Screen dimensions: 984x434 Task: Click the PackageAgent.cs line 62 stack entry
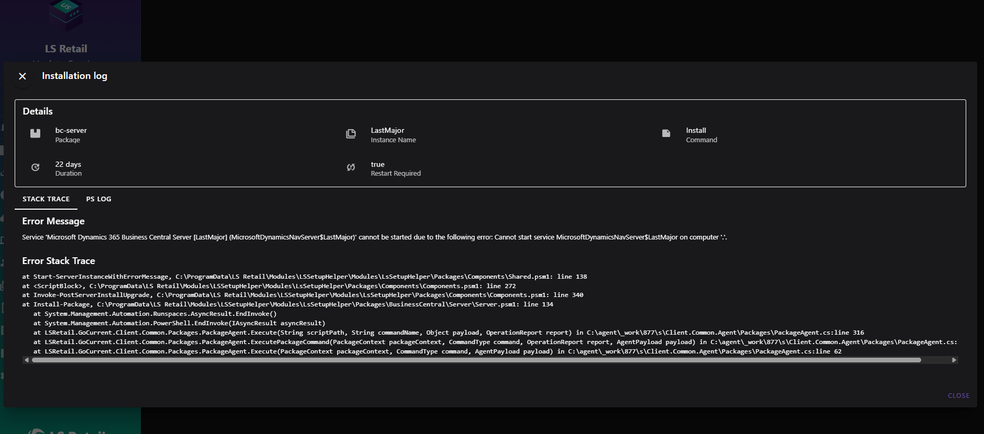(438, 351)
